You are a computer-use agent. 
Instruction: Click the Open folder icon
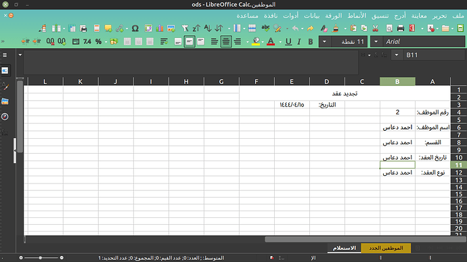(x=445, y=28)
